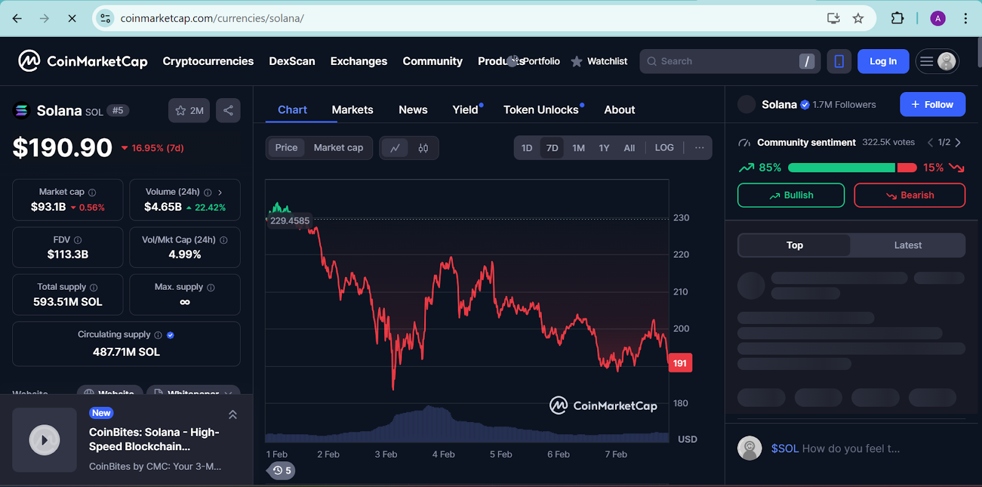The image size is (982, 487).
Task: Toggle chart to Price view
Action: [286, 148]
